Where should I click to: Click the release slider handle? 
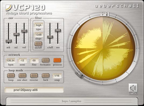(x=16, y=34)
